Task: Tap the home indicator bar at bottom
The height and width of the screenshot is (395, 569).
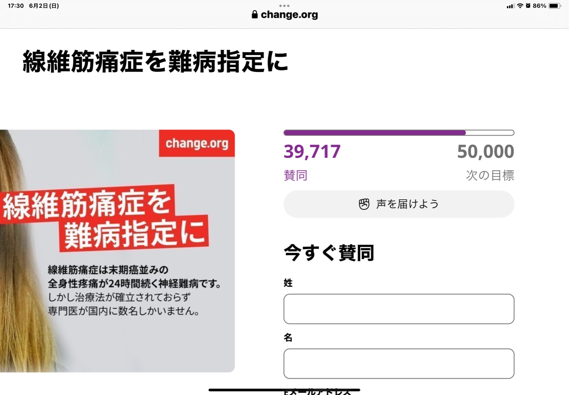Action: tap(284, 390)
